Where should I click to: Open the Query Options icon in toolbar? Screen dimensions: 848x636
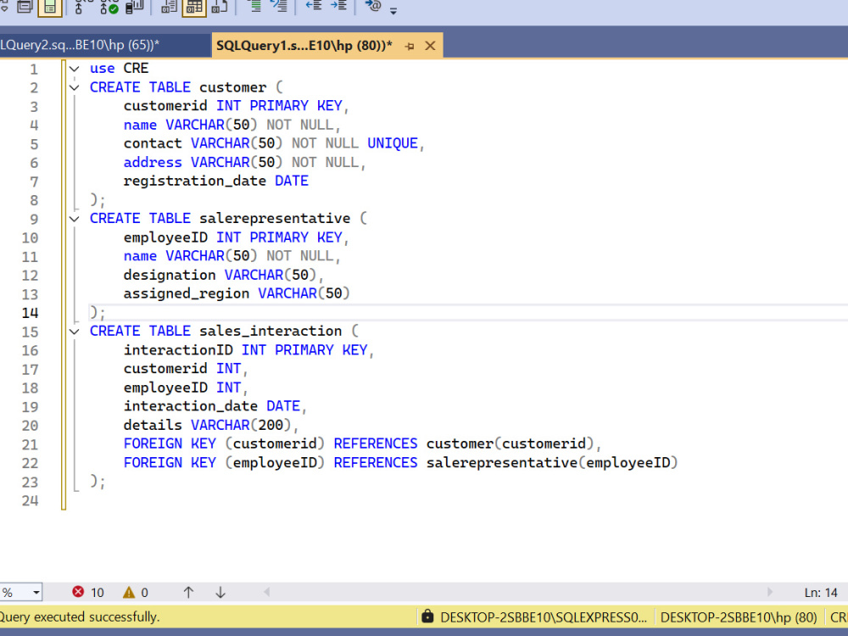point(25,7)
